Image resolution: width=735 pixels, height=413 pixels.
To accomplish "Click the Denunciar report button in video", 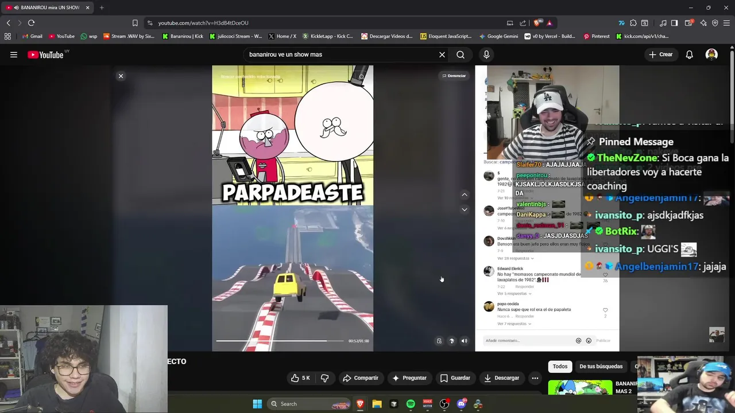I will tap(454, 76).
